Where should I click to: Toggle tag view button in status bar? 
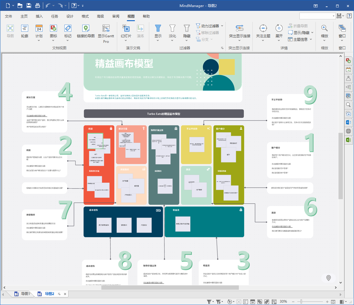[267, 302]
